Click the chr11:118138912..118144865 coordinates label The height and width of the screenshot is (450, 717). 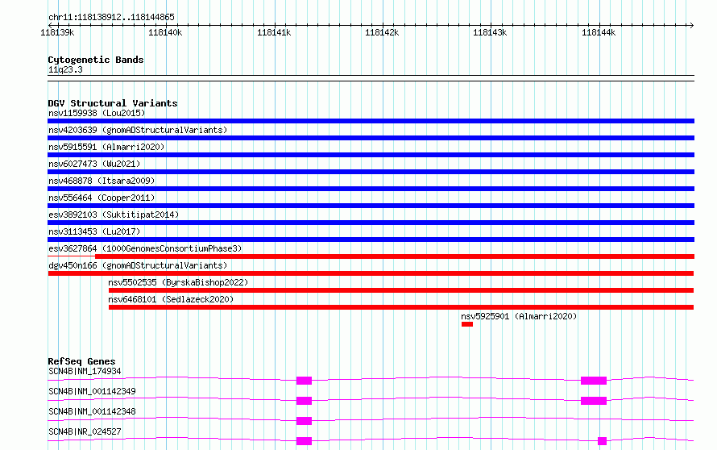tap(111, 17)
